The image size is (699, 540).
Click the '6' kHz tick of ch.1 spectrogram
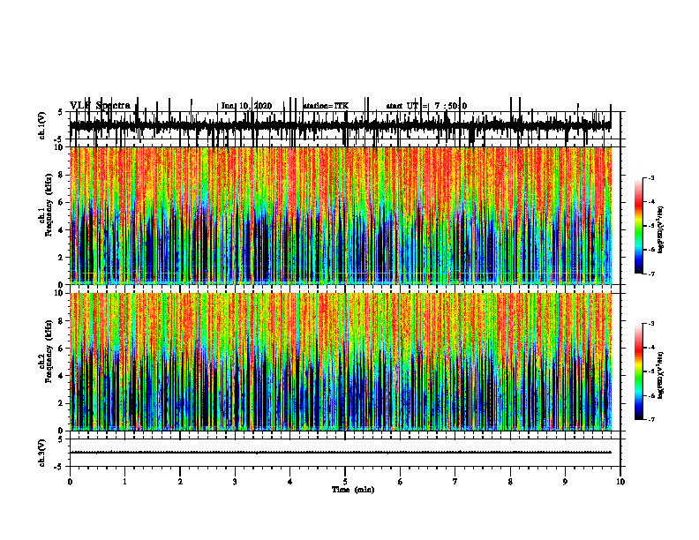[x=62, y=202]
